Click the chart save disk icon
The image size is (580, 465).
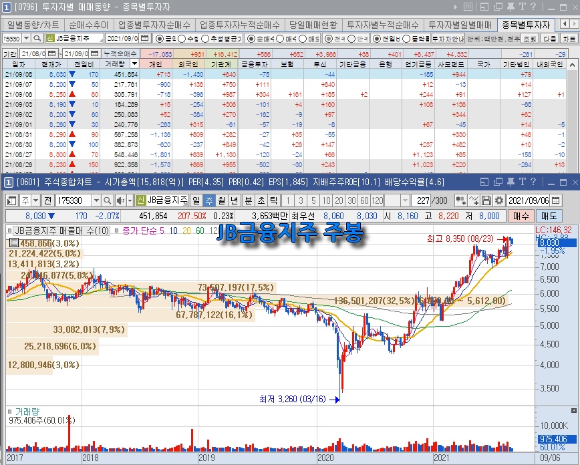point(486,201)
